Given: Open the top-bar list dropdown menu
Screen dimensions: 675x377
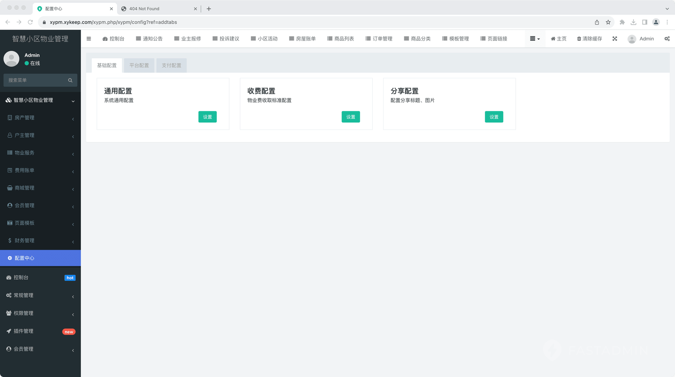Looking at the screenshot, I should [534, 39].
